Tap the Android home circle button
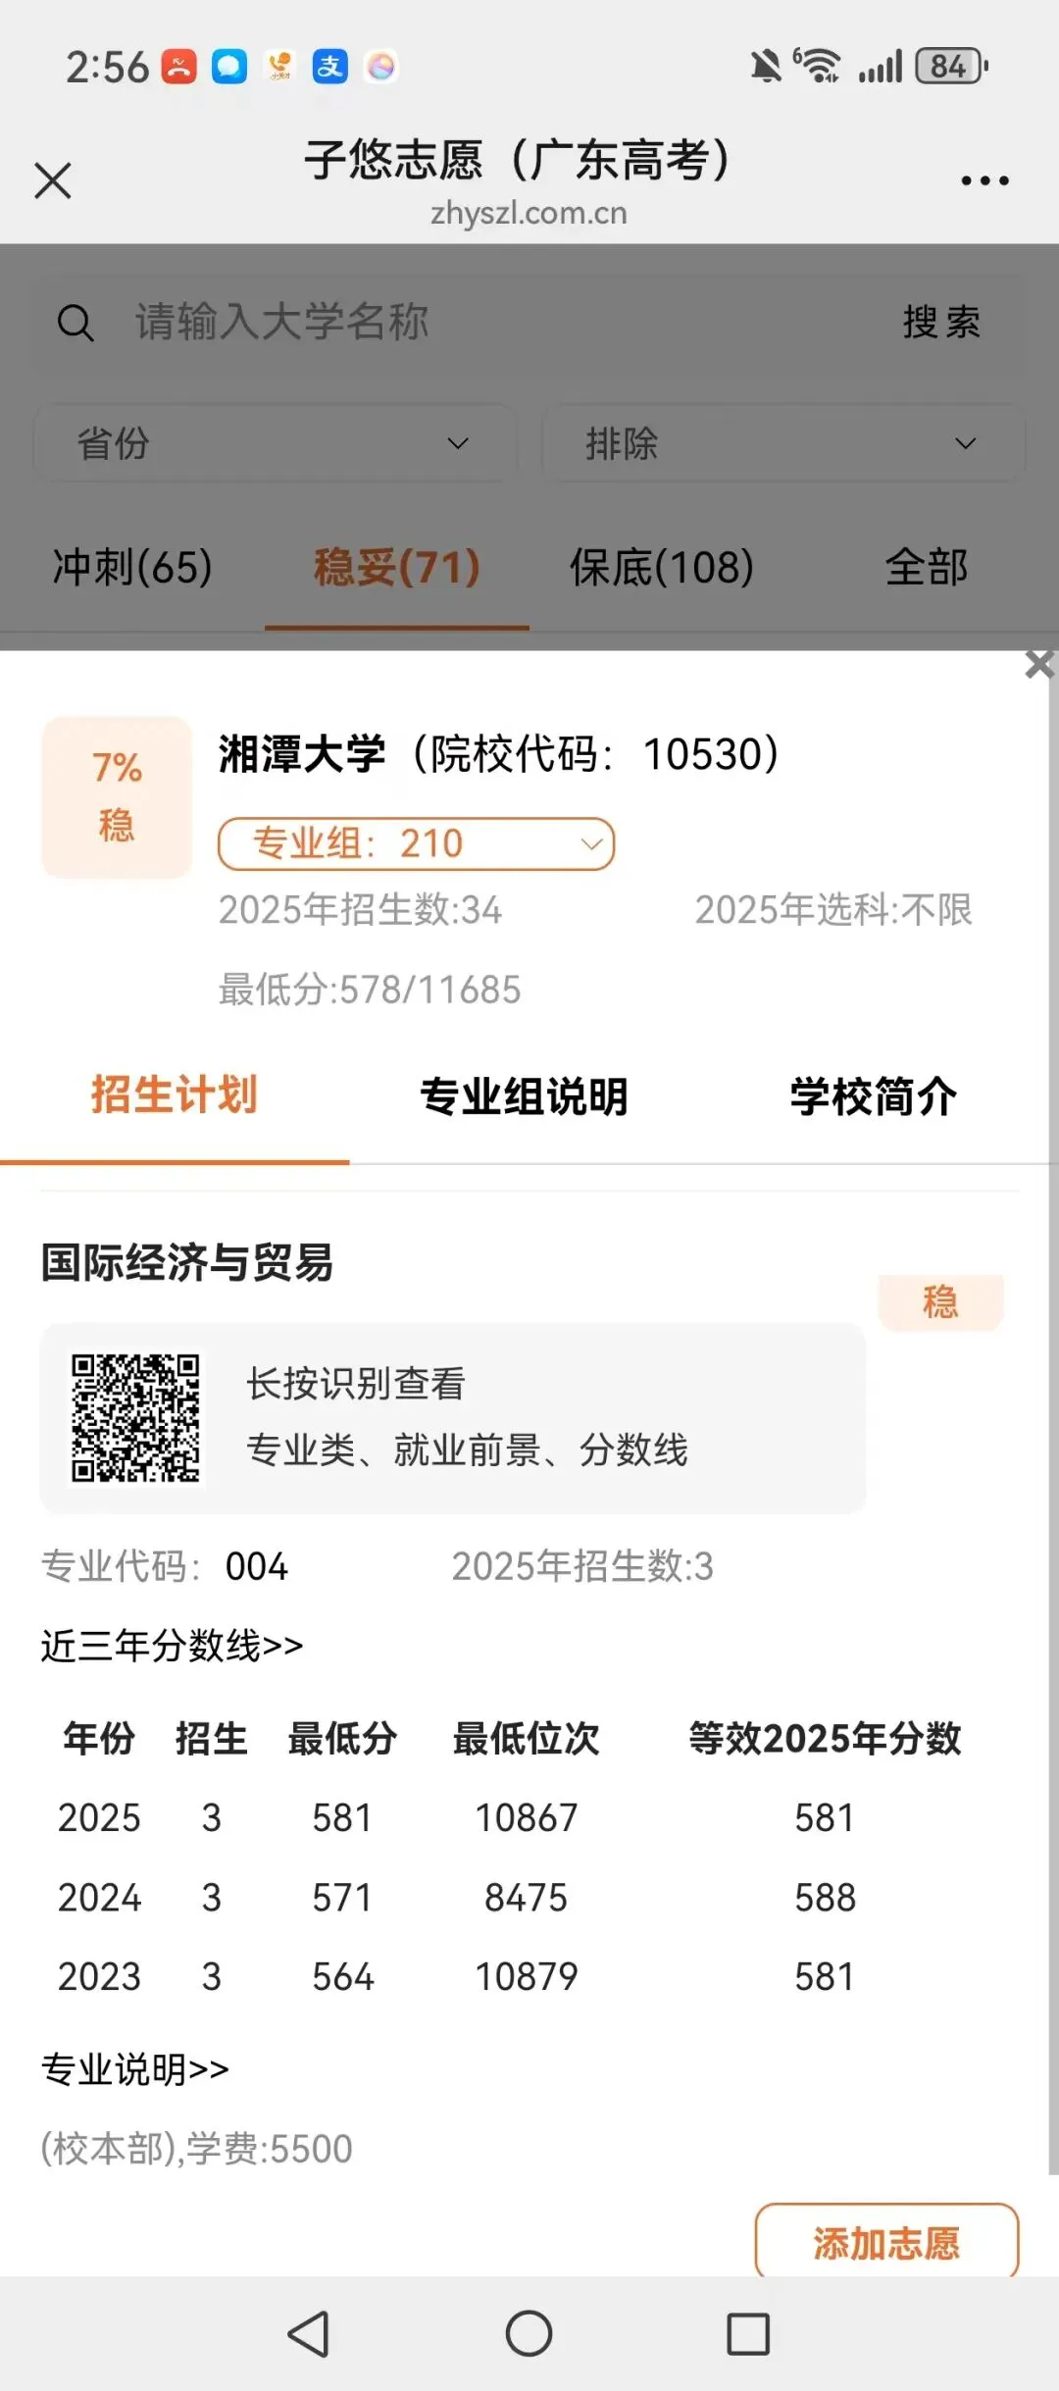 point(529,2333)
